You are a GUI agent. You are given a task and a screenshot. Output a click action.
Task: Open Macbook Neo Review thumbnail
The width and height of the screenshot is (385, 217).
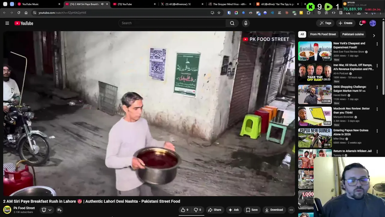[x=315, y=116]
